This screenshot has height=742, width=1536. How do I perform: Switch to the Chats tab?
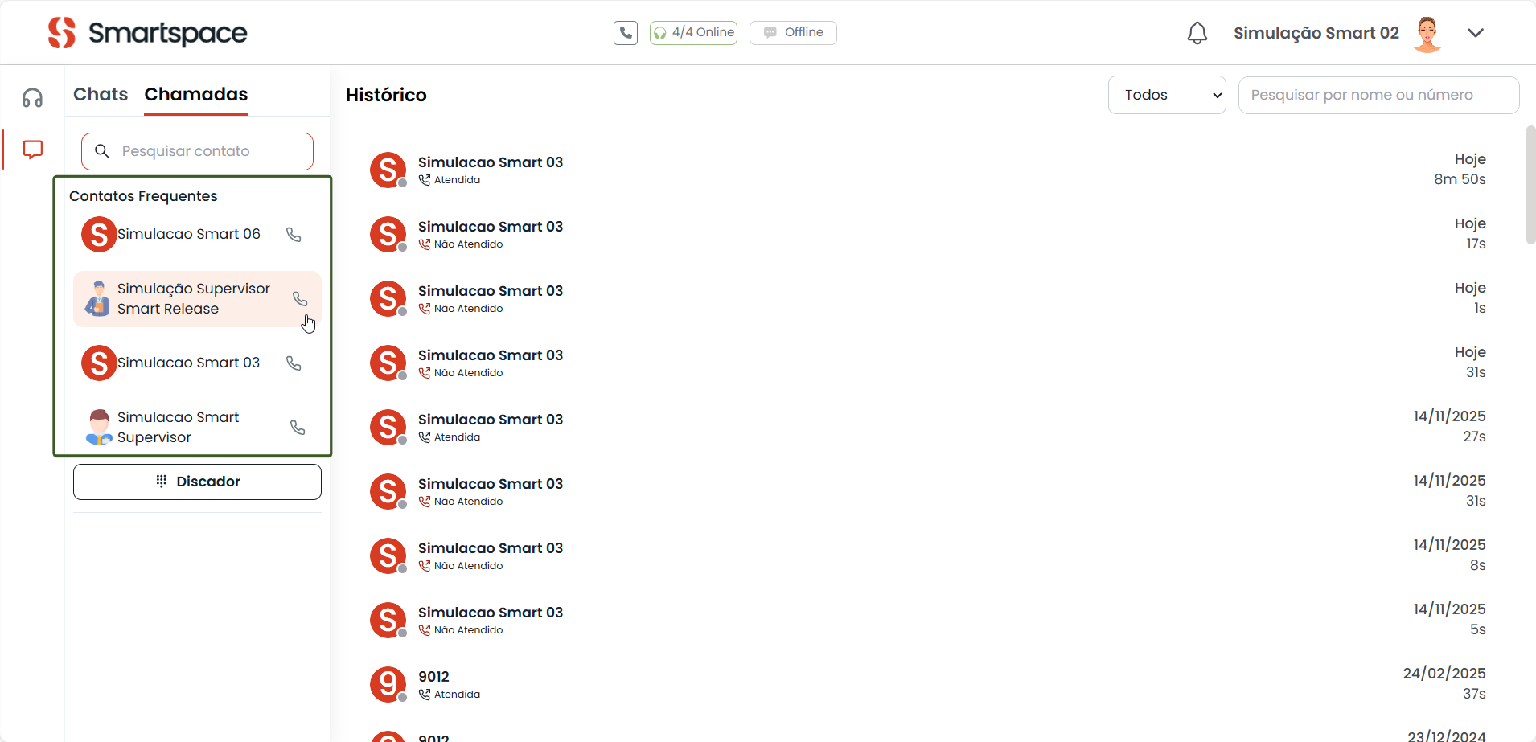101,95
